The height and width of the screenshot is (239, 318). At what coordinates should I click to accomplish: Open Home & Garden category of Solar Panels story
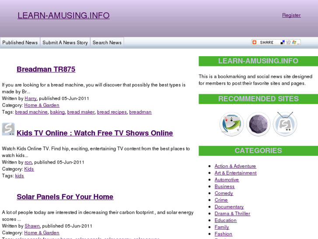(x=42, y=233)
